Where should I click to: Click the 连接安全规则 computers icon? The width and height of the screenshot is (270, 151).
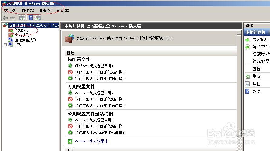11,40
